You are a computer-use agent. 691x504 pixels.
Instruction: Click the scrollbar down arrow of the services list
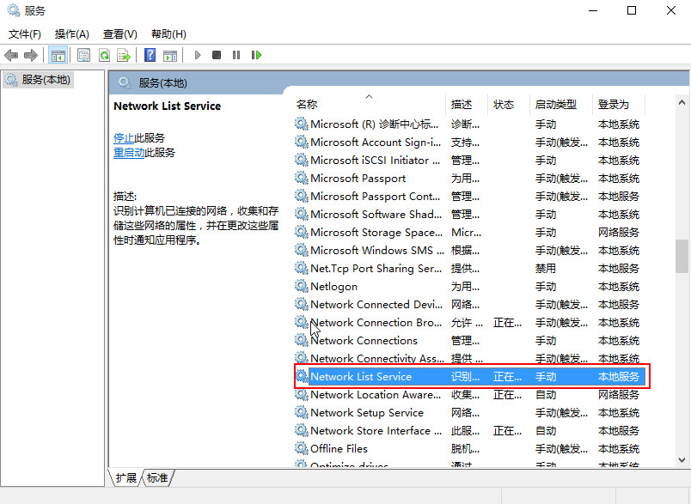pos(682,460)
